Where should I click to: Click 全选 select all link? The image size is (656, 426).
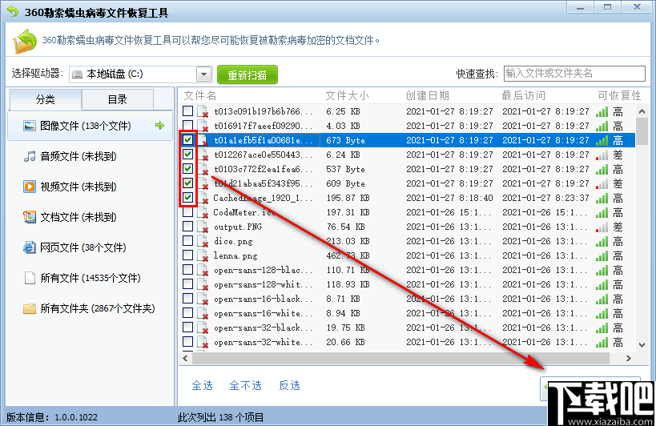coord(202,385)
